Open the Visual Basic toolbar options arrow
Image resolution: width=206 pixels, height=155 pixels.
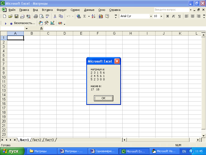point(65,24)
